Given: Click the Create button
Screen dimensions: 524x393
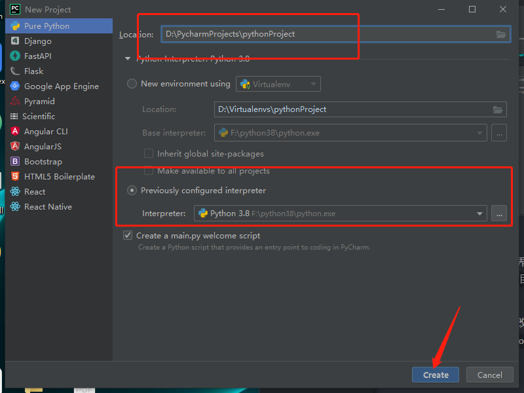Looking at the screenshot, I should (x=436, y=375).
